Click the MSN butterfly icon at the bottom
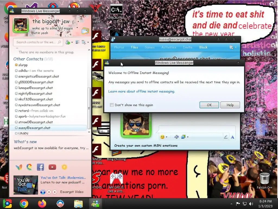Viewport: 278px width, 209px height. (19, 167)
